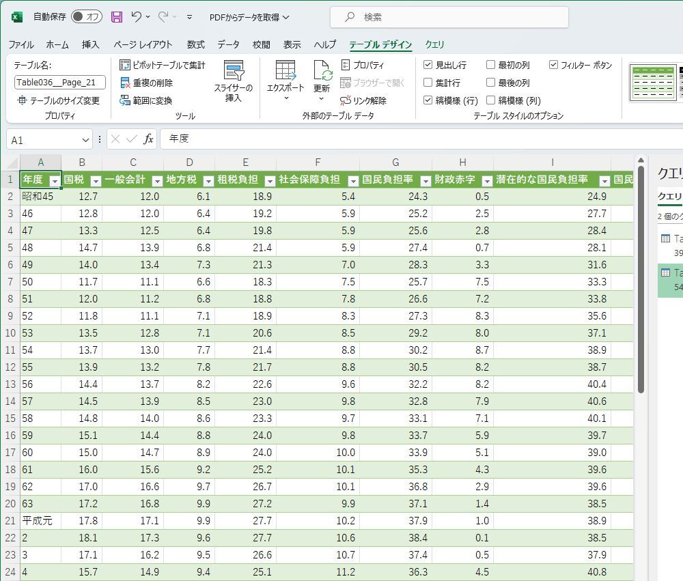Expand the Name Box dropdown arrow
The image size is (683, 581).
click(x=85, y=140)
